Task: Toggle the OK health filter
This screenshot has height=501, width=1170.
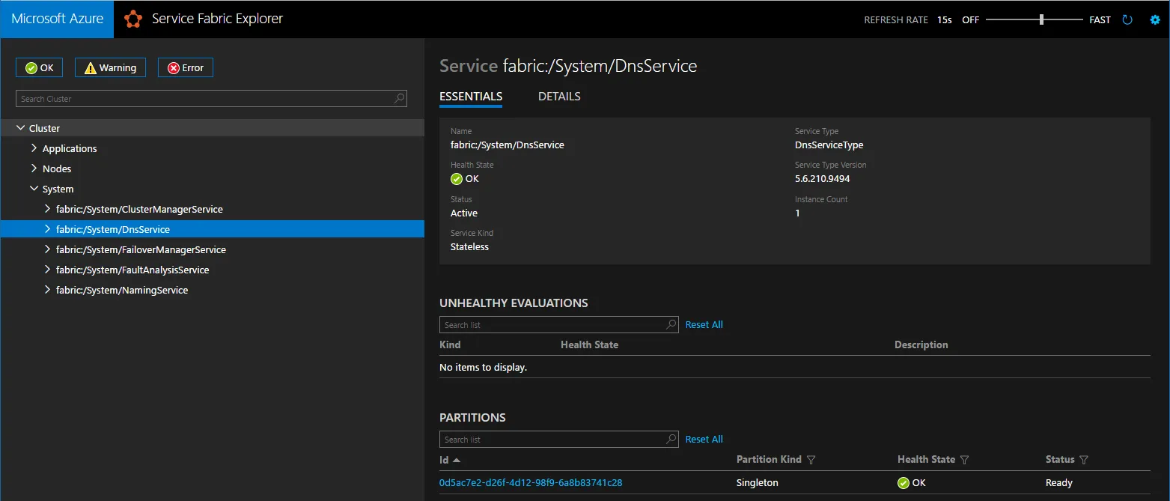Action: coord(40,67)
